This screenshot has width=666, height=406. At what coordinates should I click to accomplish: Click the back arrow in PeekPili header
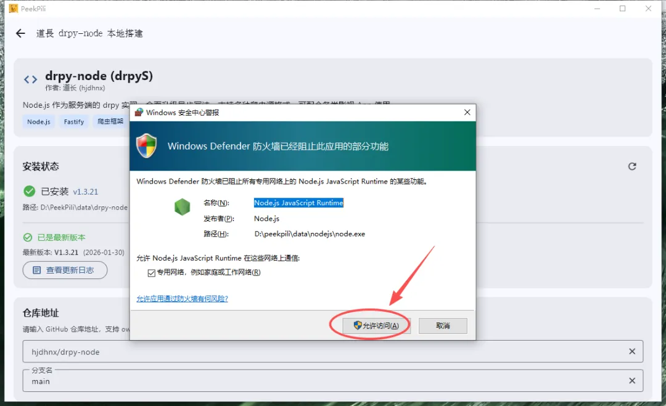click(x=20, y=33)
